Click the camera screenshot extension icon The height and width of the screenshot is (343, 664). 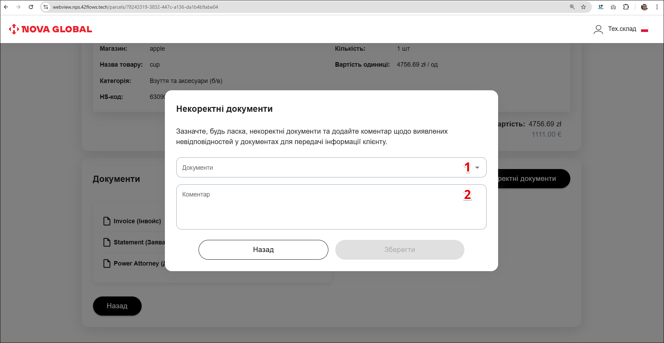click(x=613, y=7)
